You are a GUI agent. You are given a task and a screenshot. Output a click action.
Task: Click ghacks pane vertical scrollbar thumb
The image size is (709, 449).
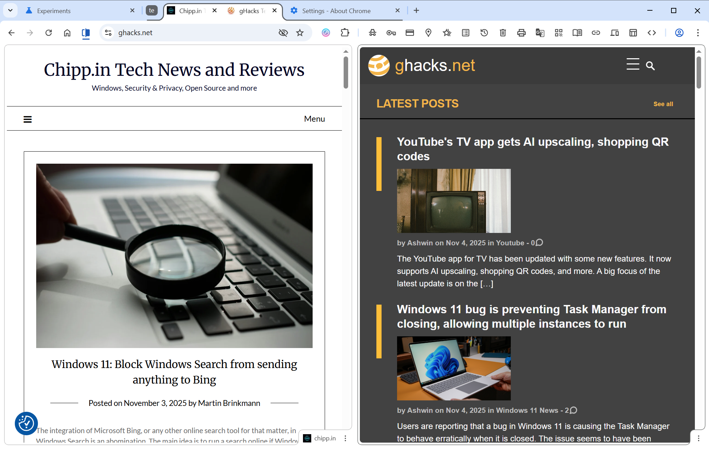699,73
